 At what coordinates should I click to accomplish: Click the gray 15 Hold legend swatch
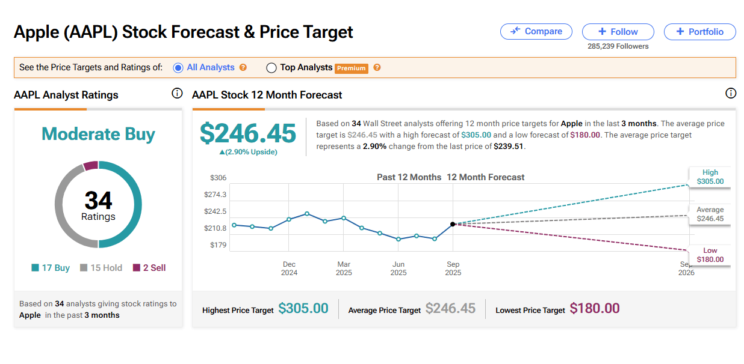(x=84, y=268)
